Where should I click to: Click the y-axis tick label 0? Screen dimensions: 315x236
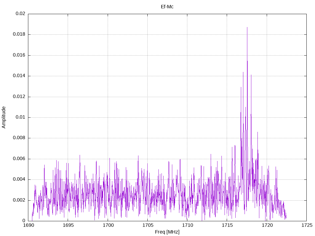[x=24, y=221]
